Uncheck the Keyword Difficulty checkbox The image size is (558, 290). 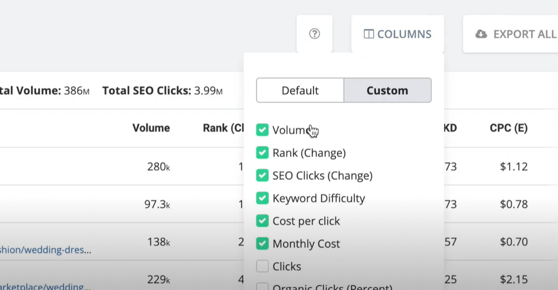(262, 198)
